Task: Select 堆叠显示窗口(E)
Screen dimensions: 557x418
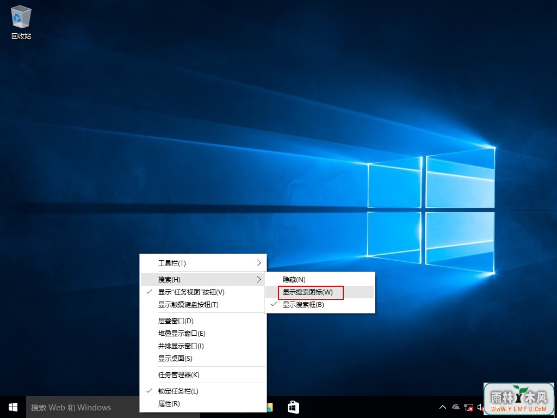Action: coord(203,334)
